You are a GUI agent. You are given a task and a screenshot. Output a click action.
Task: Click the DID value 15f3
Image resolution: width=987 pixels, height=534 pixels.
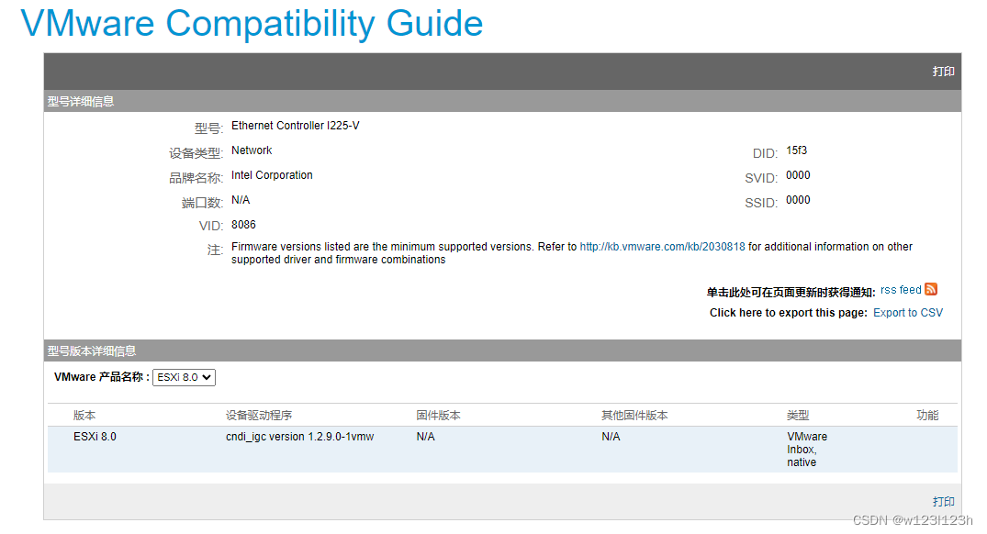pos(796,150)
